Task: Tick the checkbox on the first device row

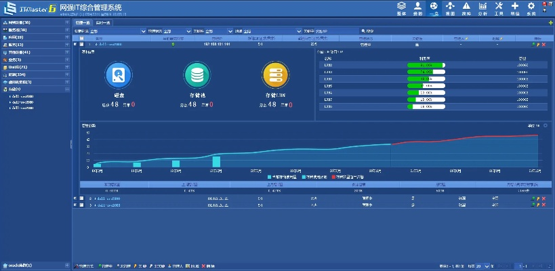Action: pyautogui.click(x=82, y=45)
